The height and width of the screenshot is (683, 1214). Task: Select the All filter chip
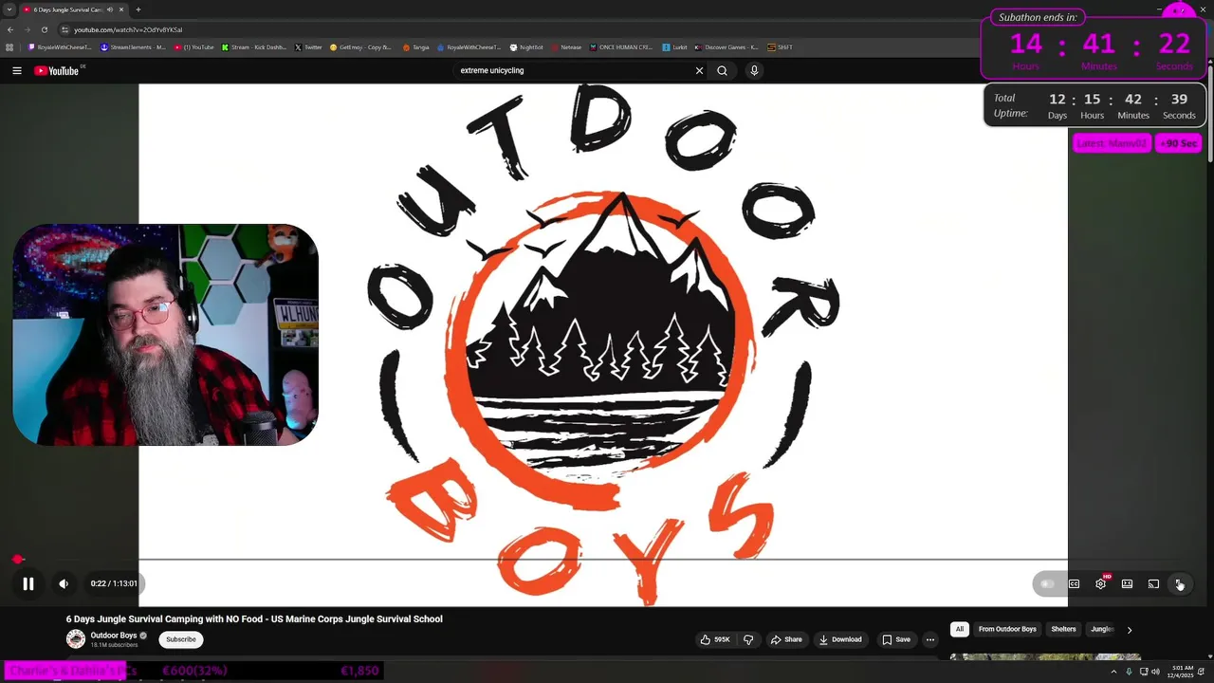pos(960,629)
